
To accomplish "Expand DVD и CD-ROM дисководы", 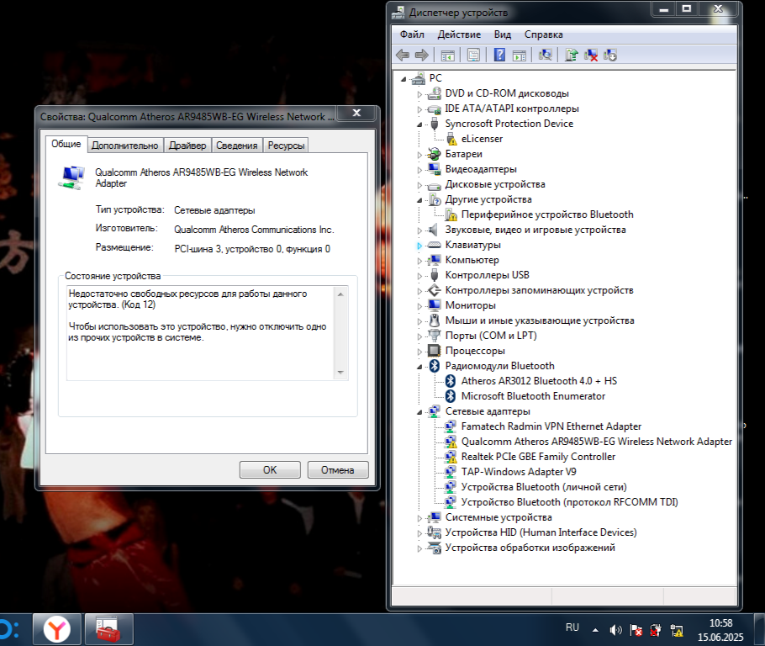I will click(419, 94).
